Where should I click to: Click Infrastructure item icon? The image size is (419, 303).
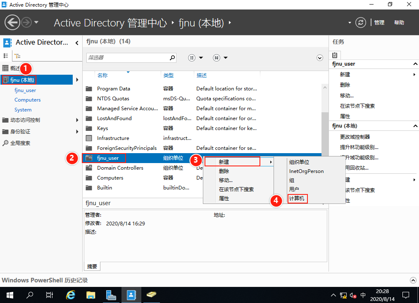point(89,138)
